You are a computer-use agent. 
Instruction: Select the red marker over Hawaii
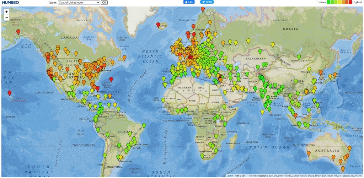tap(10, 93)
